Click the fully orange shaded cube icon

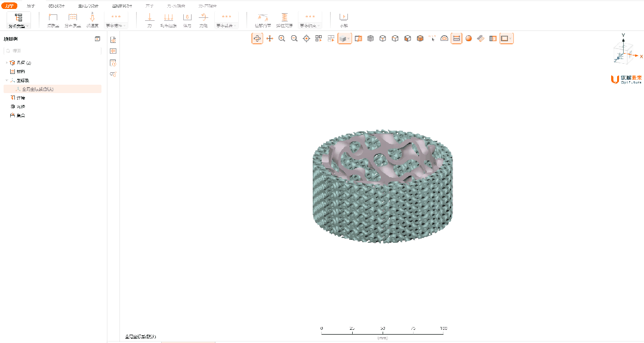tap(420, 39)
